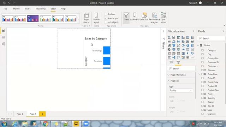Screen dimensions: 226x127
Task: Select the funnel chart visualization
Action: (x=174, y=46)
